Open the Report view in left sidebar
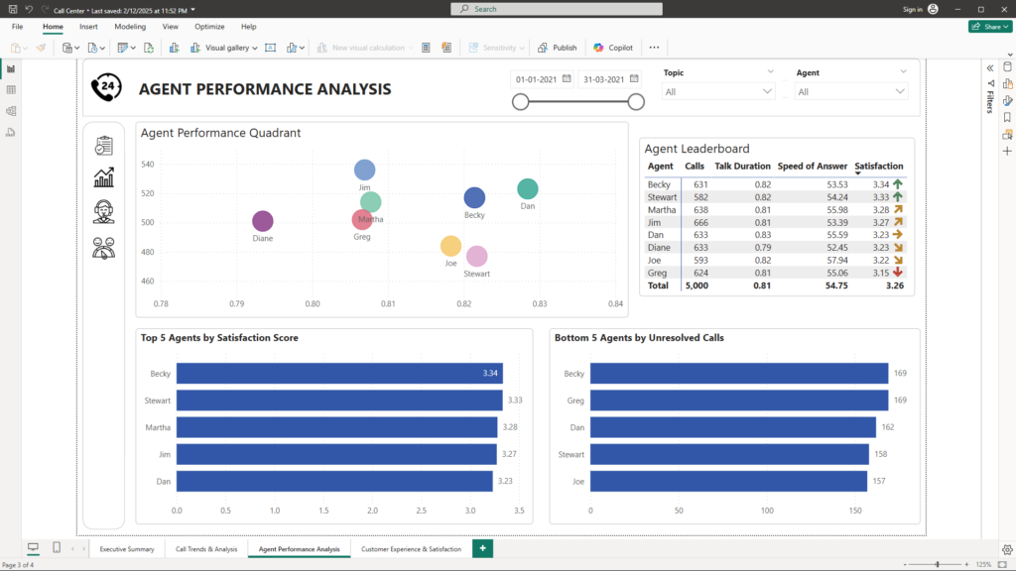This screenshot has width=1016, height=571. coord(11,69)
